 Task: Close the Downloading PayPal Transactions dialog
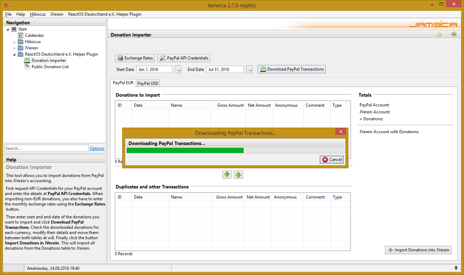coord(341,132)
